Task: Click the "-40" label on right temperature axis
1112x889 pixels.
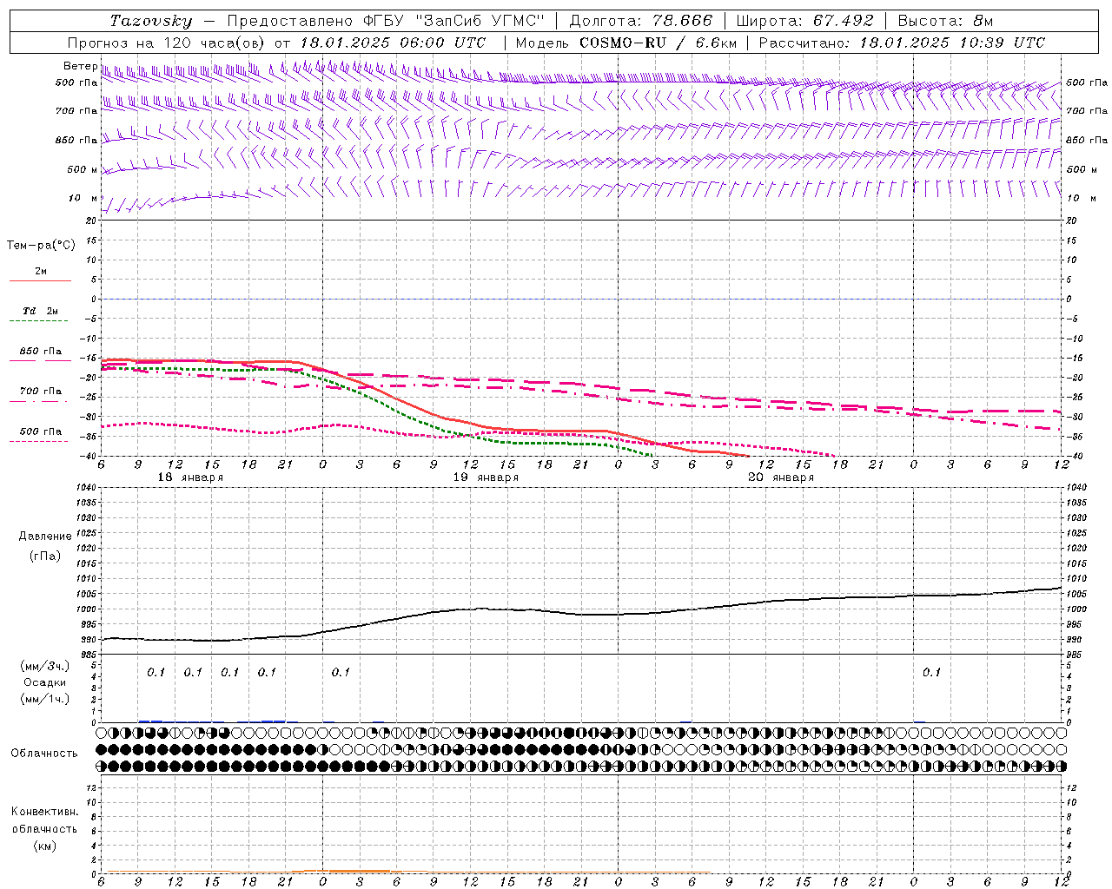Action: click(x=1076, y=457)
